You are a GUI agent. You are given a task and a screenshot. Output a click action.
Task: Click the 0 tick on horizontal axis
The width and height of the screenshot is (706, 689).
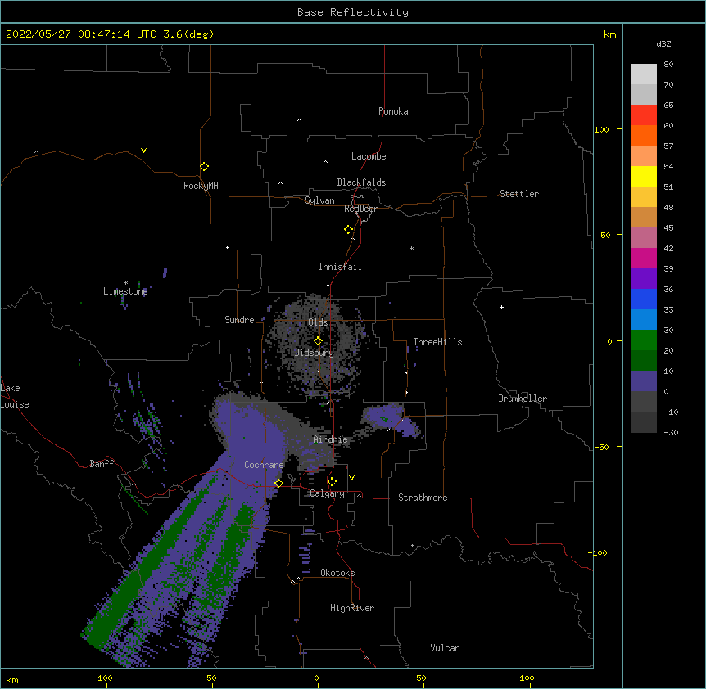click(316, 678)
